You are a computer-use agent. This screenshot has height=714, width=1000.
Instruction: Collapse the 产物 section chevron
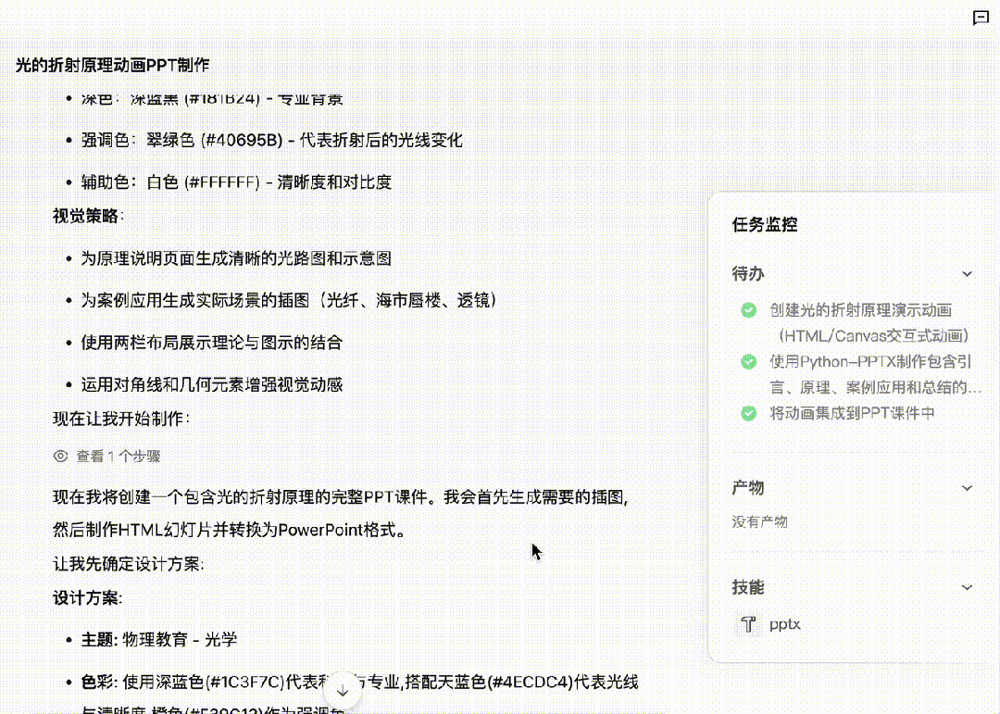click(967, 488)
